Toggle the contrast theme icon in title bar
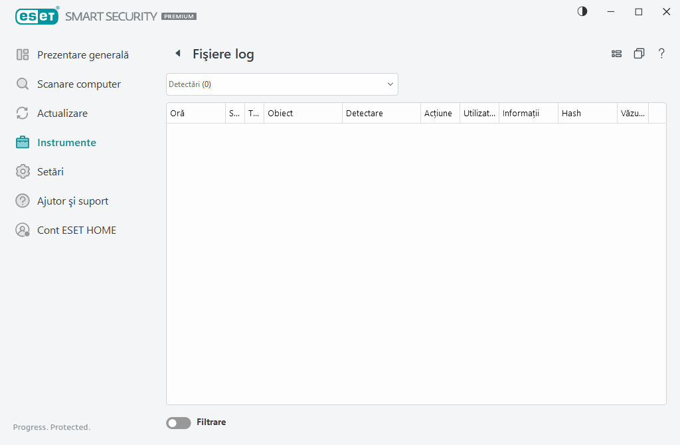 [582, 12]
